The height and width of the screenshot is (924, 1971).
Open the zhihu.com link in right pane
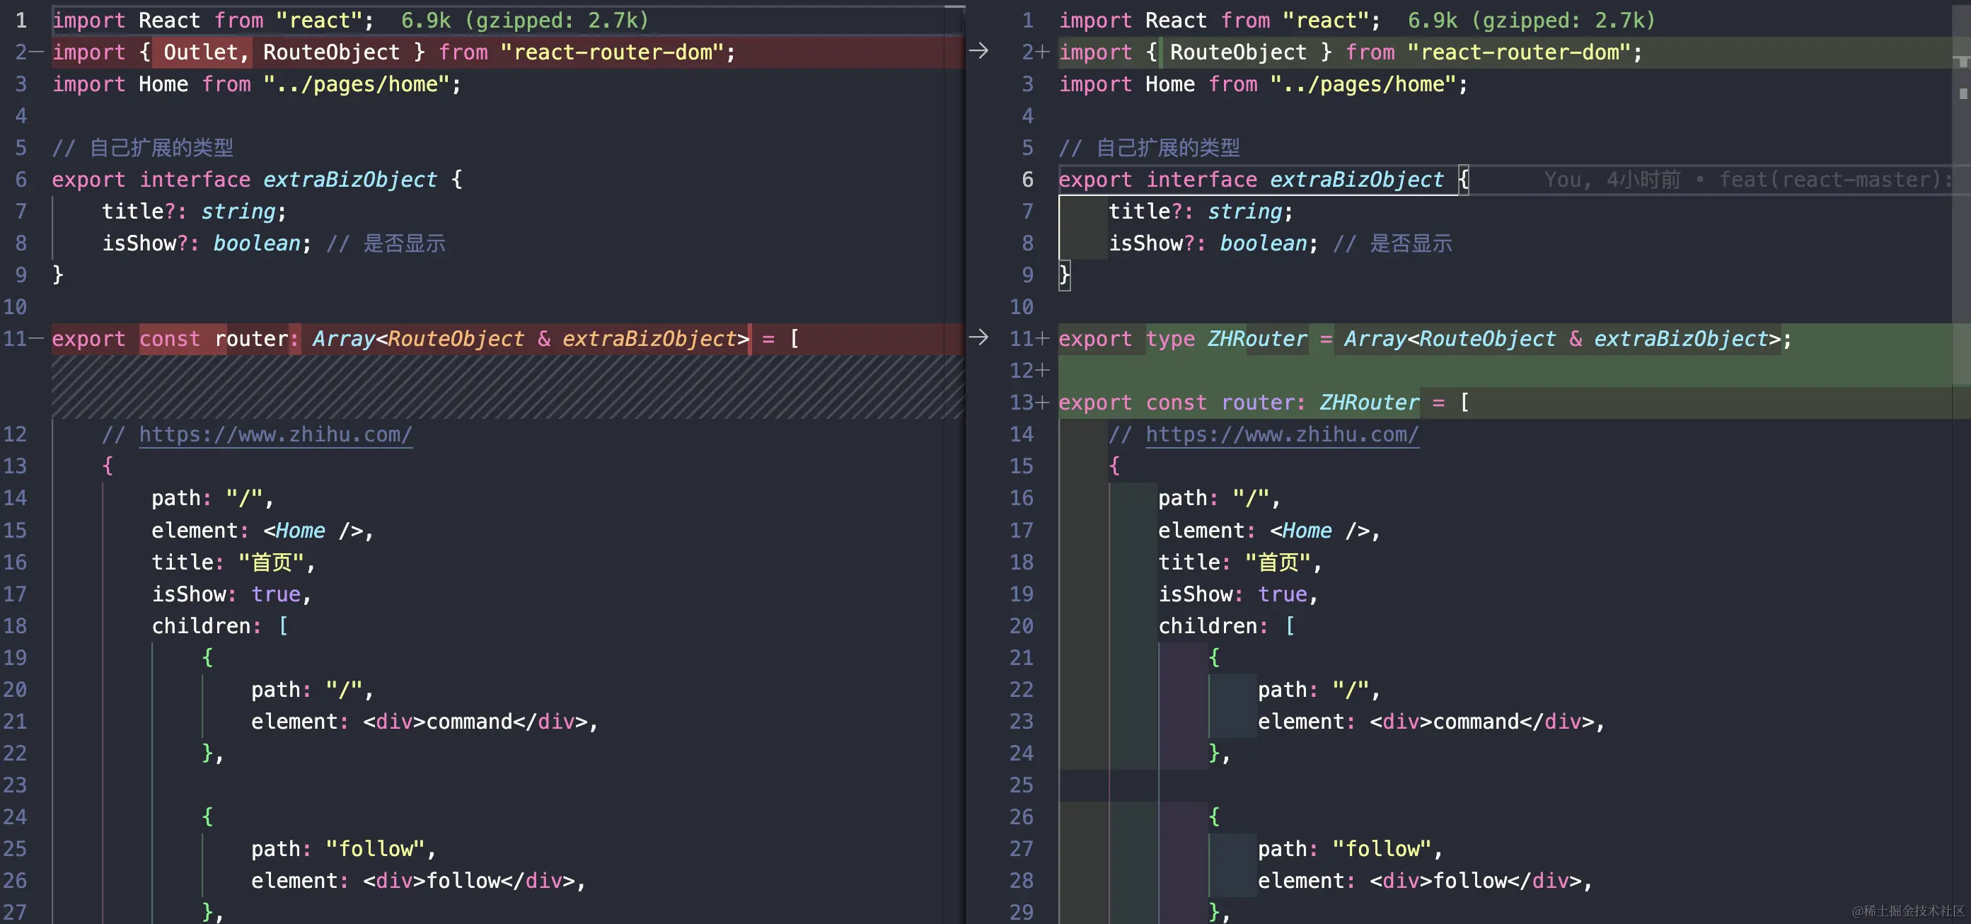[x=1282, y=434]
